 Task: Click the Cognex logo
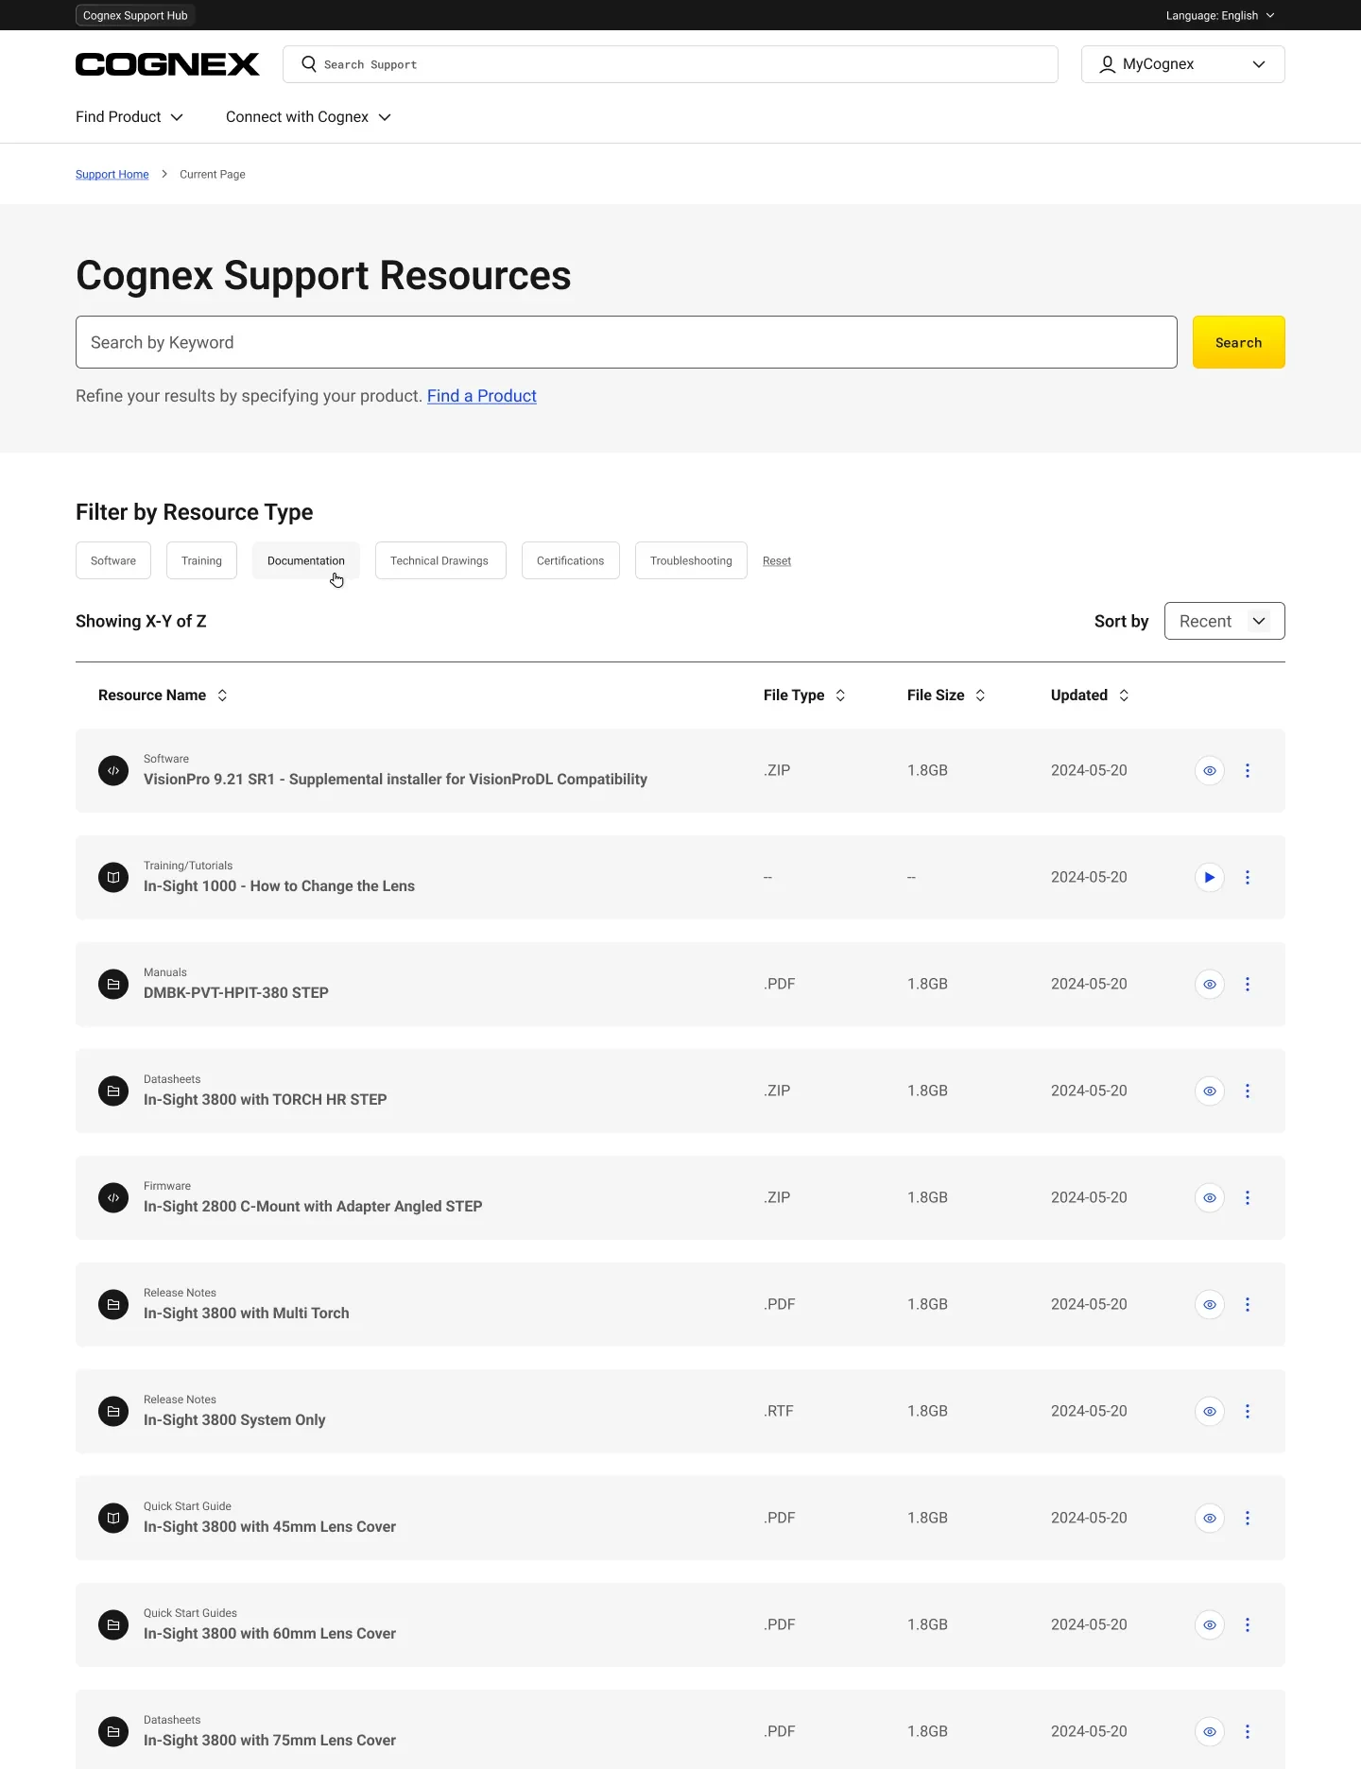point(167,64)
